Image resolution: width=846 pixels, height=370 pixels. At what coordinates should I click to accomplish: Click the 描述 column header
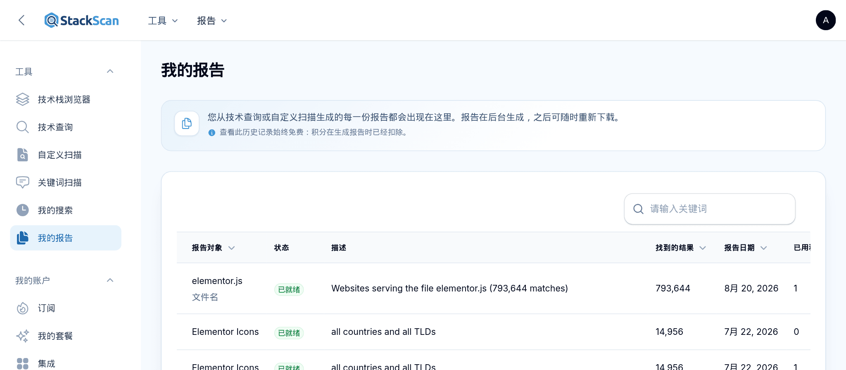[339, 248]
